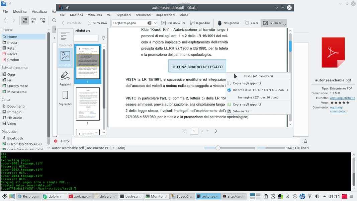Open Okular Strumenti menu
Viewport: 357px width, 201px height.
tap(143, 15)
